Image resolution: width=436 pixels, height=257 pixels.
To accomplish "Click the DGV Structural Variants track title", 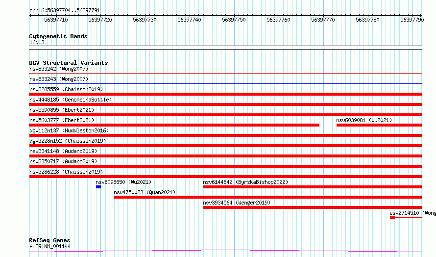I will pos(69,63).
